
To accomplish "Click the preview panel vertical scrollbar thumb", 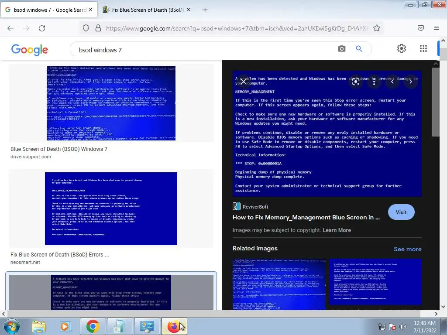I will [436, 102].
